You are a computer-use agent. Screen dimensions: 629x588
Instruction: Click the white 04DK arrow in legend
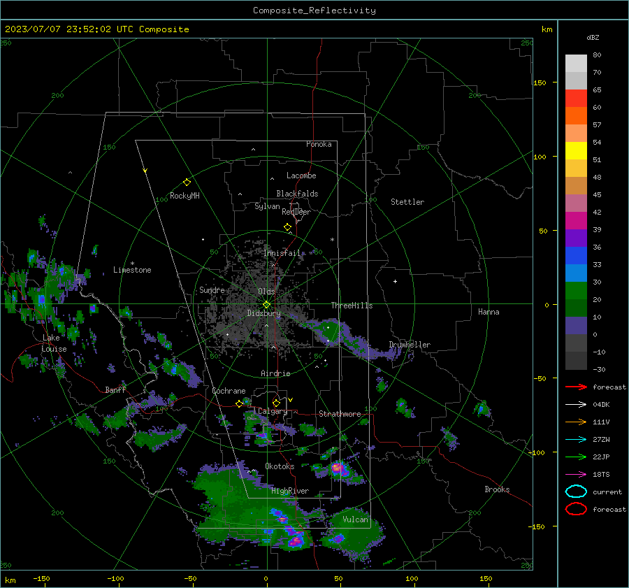tap(576, 404)
